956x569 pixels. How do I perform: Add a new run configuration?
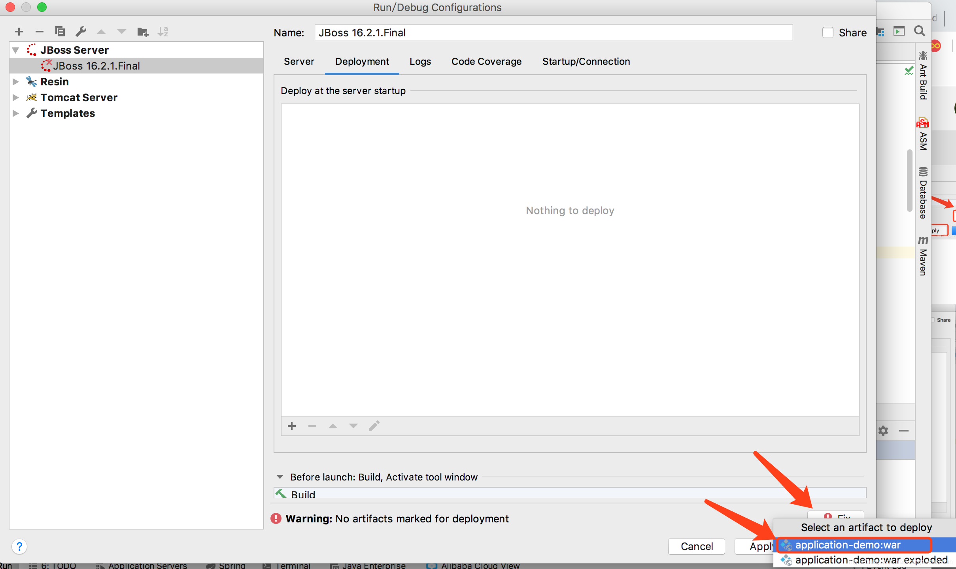pos(19,32)
